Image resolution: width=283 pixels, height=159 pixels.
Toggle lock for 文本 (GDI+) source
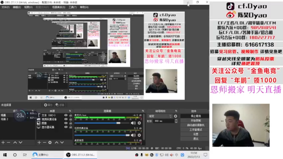pos(70,115)
